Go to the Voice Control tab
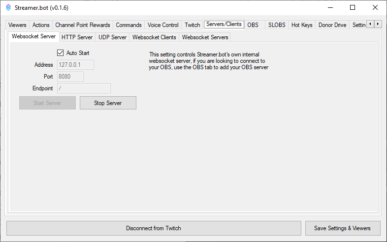Screen dimensions: 387x242 pyautogui.click(x=163, y=25)
